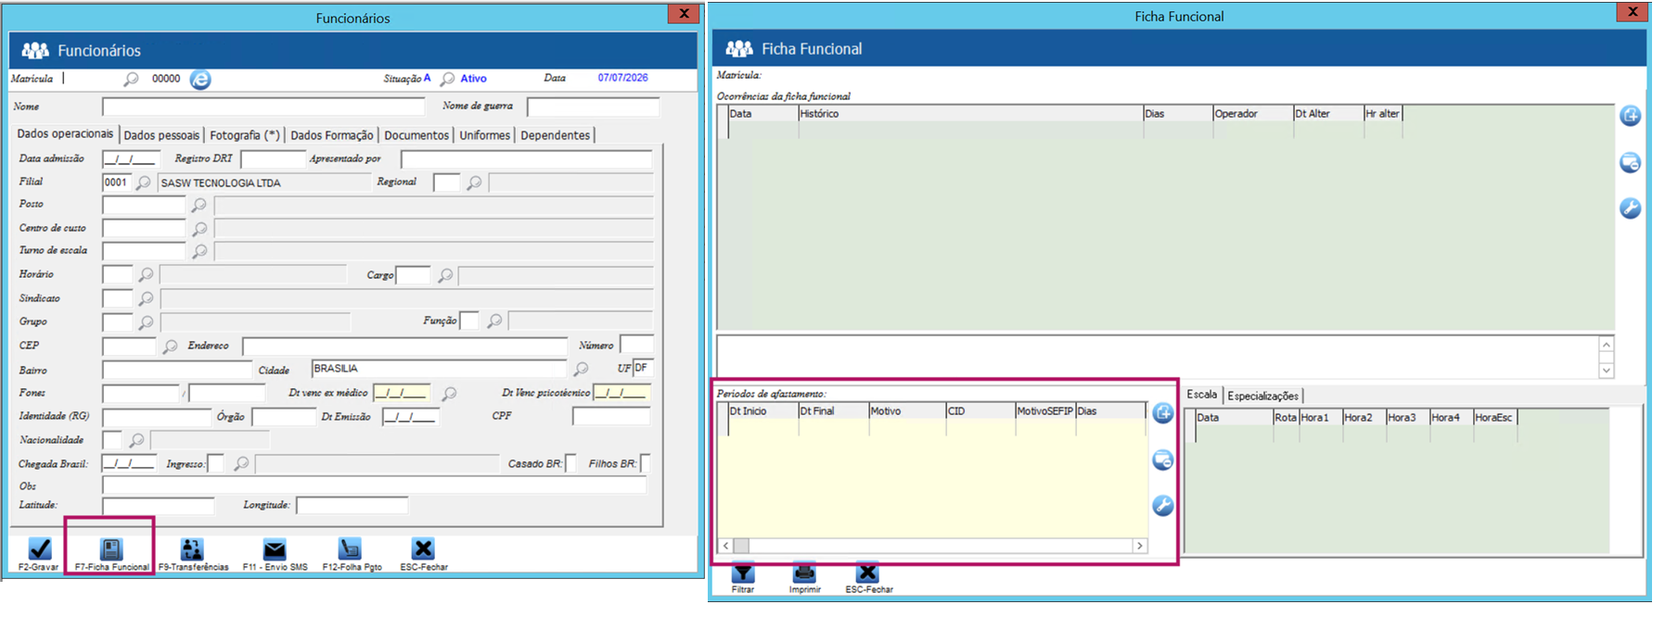Open the F7-Ficha Funcional icon
Screen dimensions: 1665x617
pos(111,549)
